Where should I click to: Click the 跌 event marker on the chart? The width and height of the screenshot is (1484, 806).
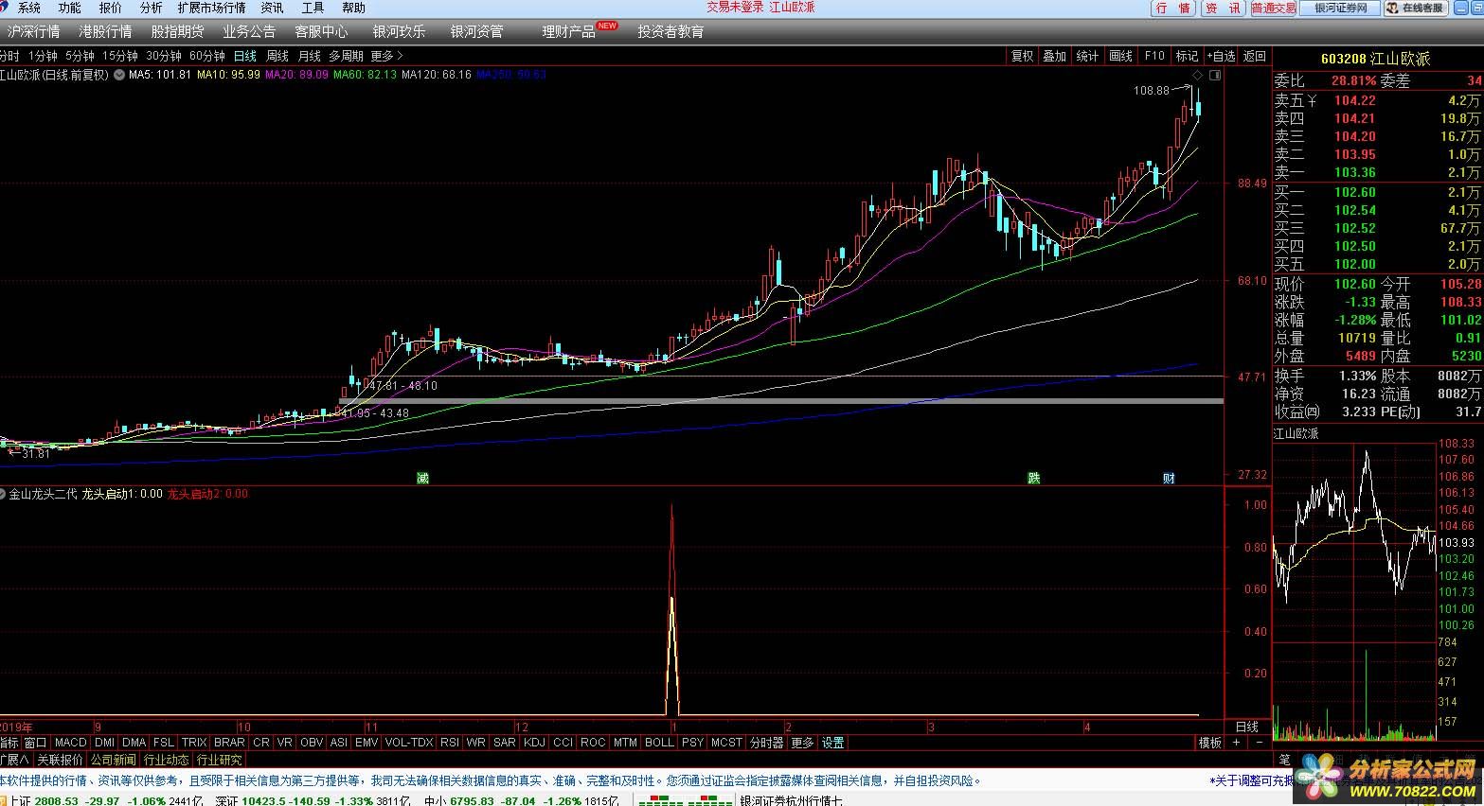1034,478
